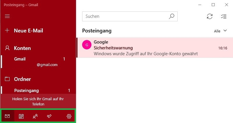Open the To Do checkmark icon

(49, 116)
